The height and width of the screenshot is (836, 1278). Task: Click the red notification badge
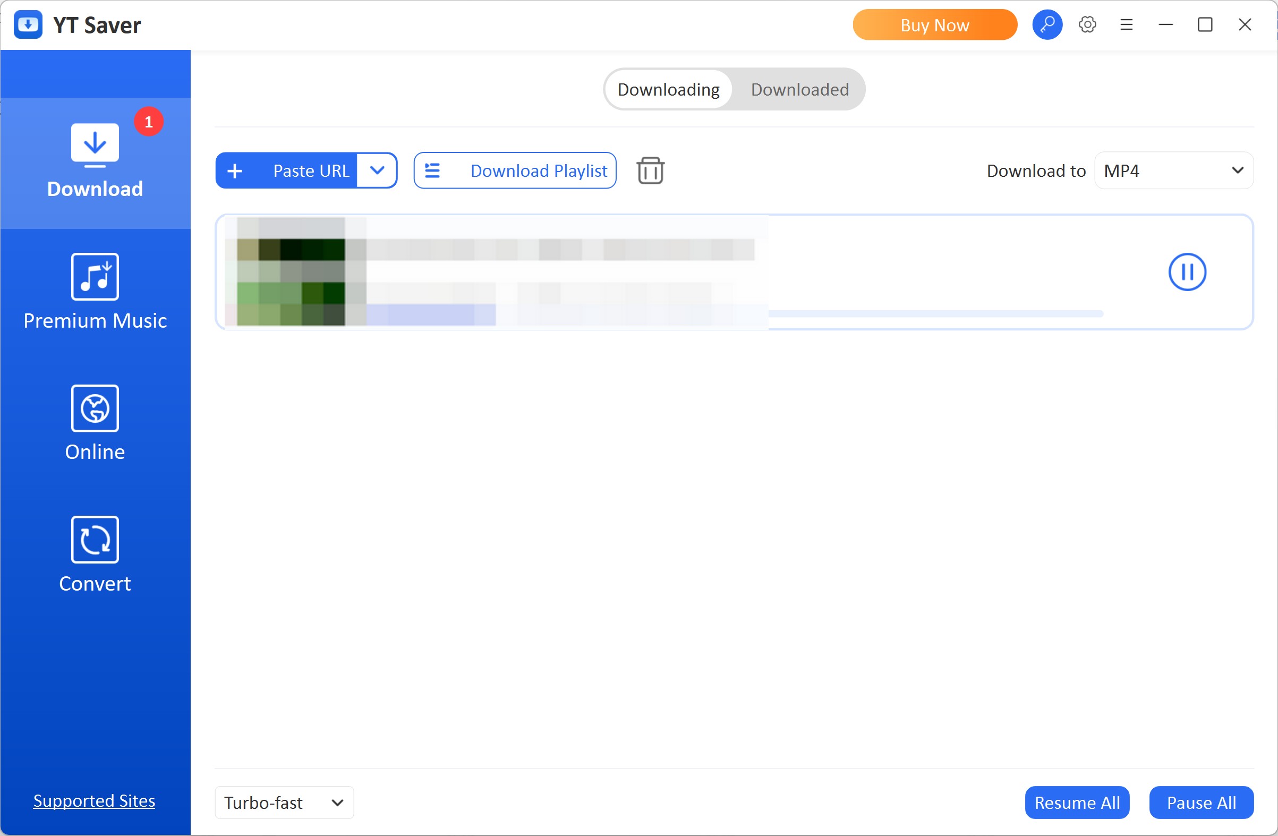tap(149, 122)
